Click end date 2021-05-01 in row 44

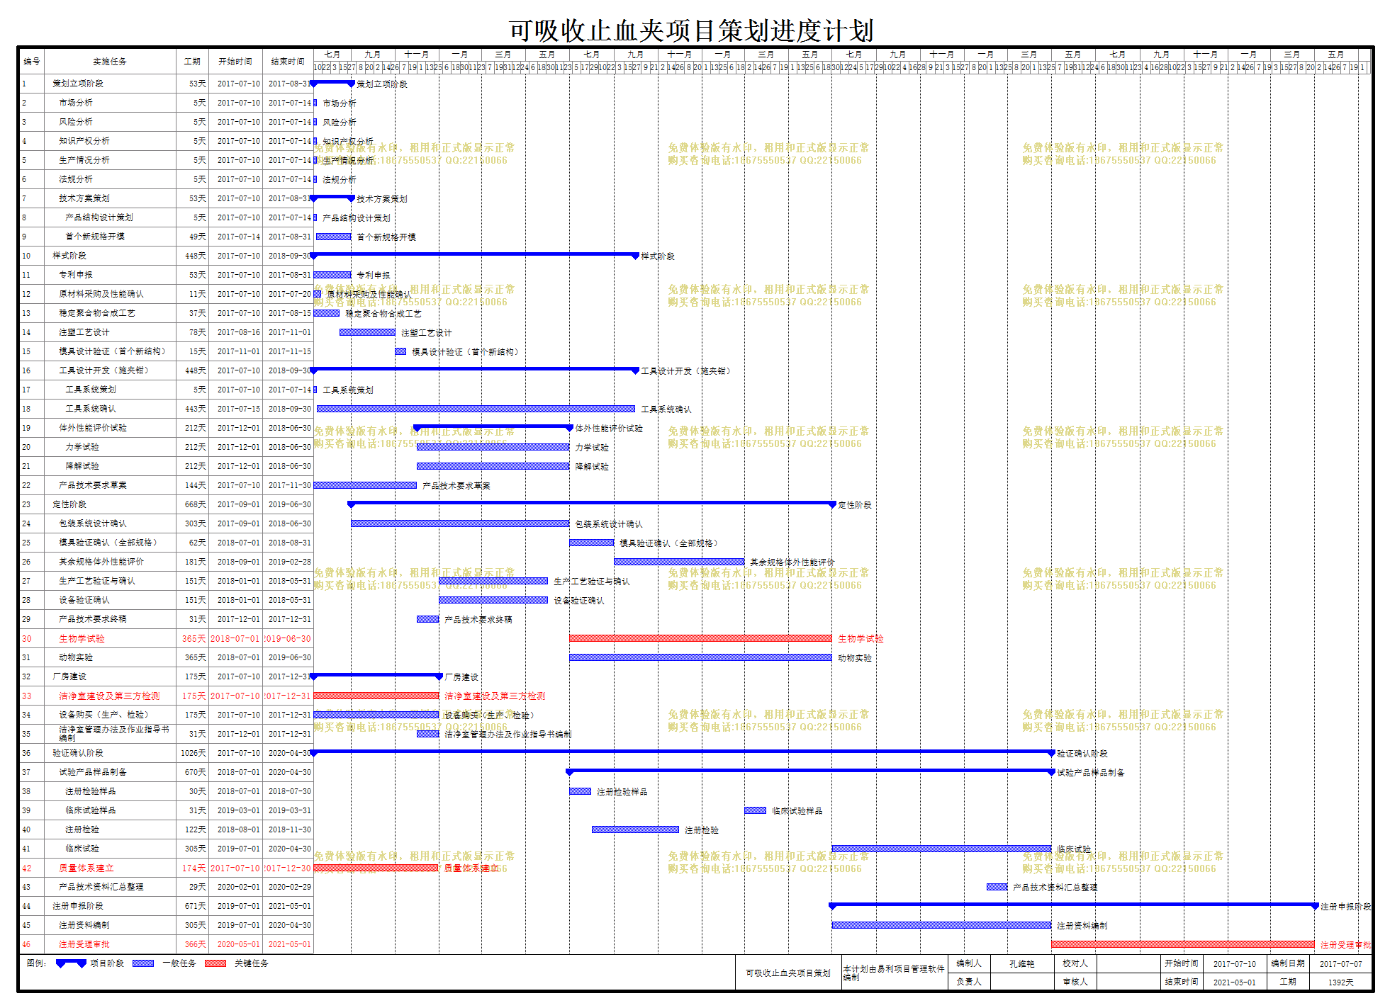290,906
